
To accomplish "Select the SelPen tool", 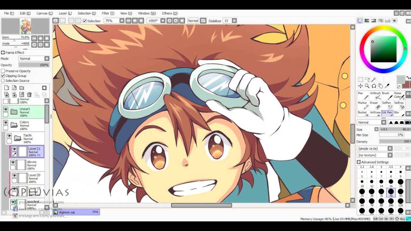I will coord(387,105).
